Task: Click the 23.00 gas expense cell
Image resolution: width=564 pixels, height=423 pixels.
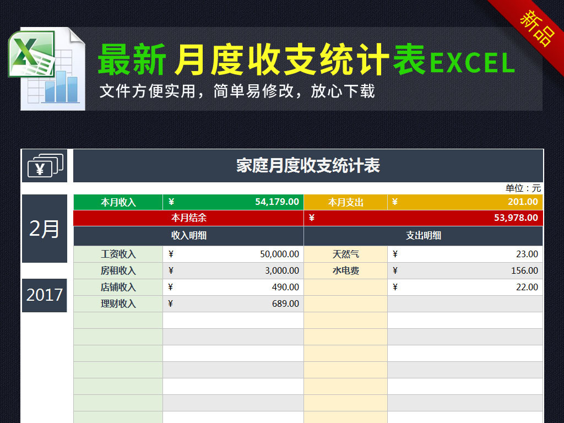Action: pos(465,254)
